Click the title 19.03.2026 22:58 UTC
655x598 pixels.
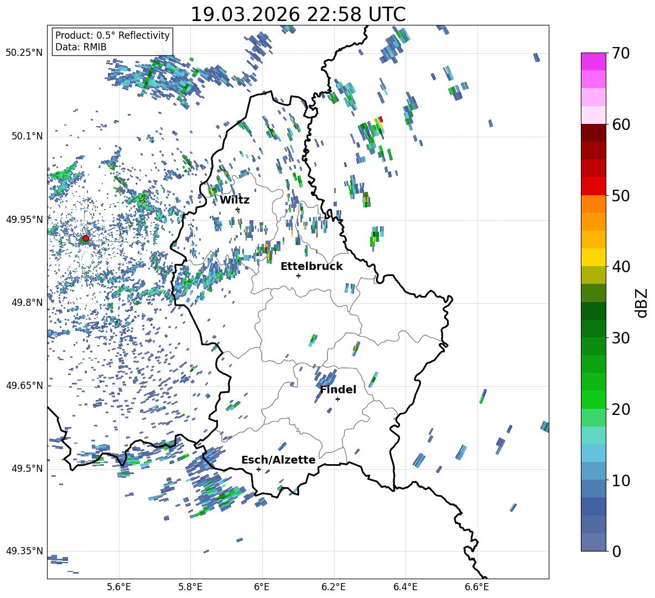(298, 14)
